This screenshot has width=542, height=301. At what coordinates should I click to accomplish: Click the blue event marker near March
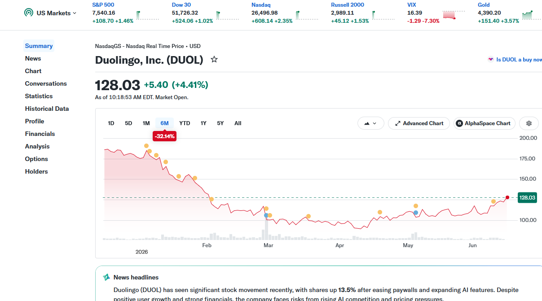[x=266, y=215]
